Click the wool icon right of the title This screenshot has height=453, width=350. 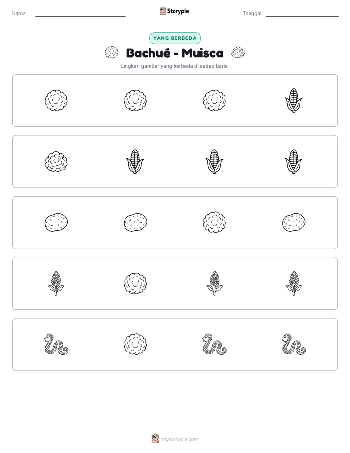click(x=238, y=52)
